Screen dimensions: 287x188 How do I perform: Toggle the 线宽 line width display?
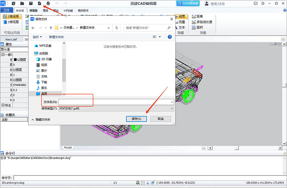pyautogui.click(x=181, y=17)
